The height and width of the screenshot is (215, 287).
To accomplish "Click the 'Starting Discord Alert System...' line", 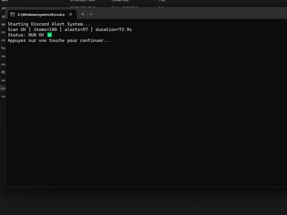I will pos(49,24).
